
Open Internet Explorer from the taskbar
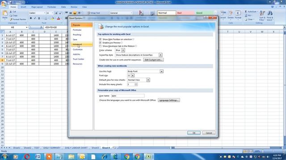(x=105, y=156)
